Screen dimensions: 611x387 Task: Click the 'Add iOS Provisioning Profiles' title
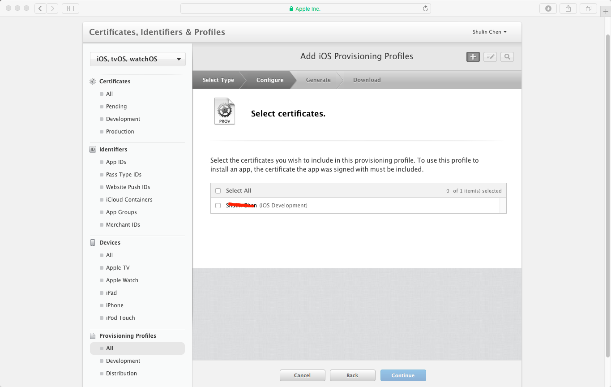click(357, 56)
